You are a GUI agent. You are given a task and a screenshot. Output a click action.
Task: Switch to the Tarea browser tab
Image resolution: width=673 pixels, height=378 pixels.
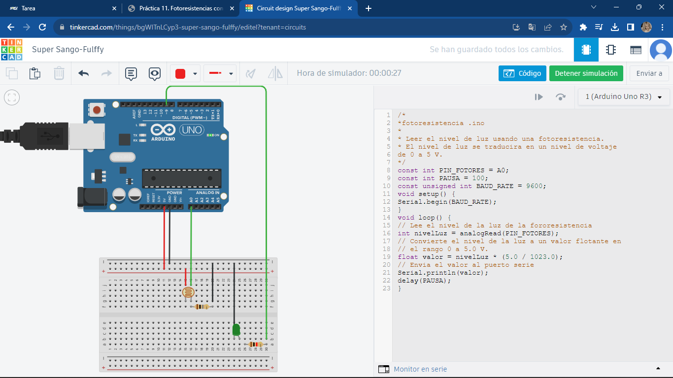pos(29,8)
